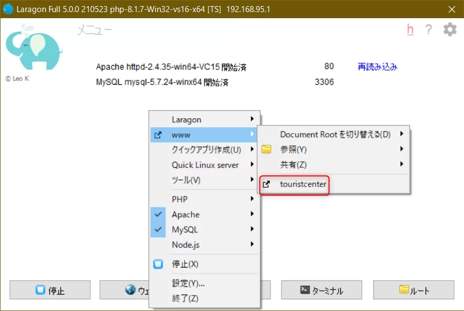Click the Apache port 80 value
464x311 pixels.
pos(329,66)
